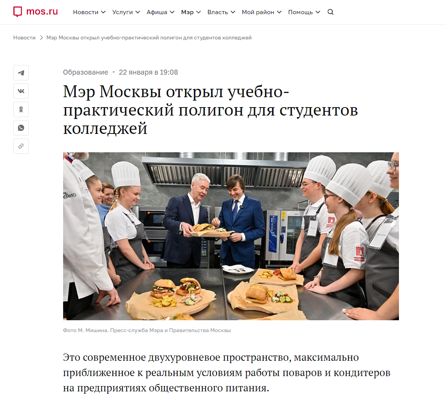Share the article through WhatsApp

pyautogui.click(x=21, y=128)
